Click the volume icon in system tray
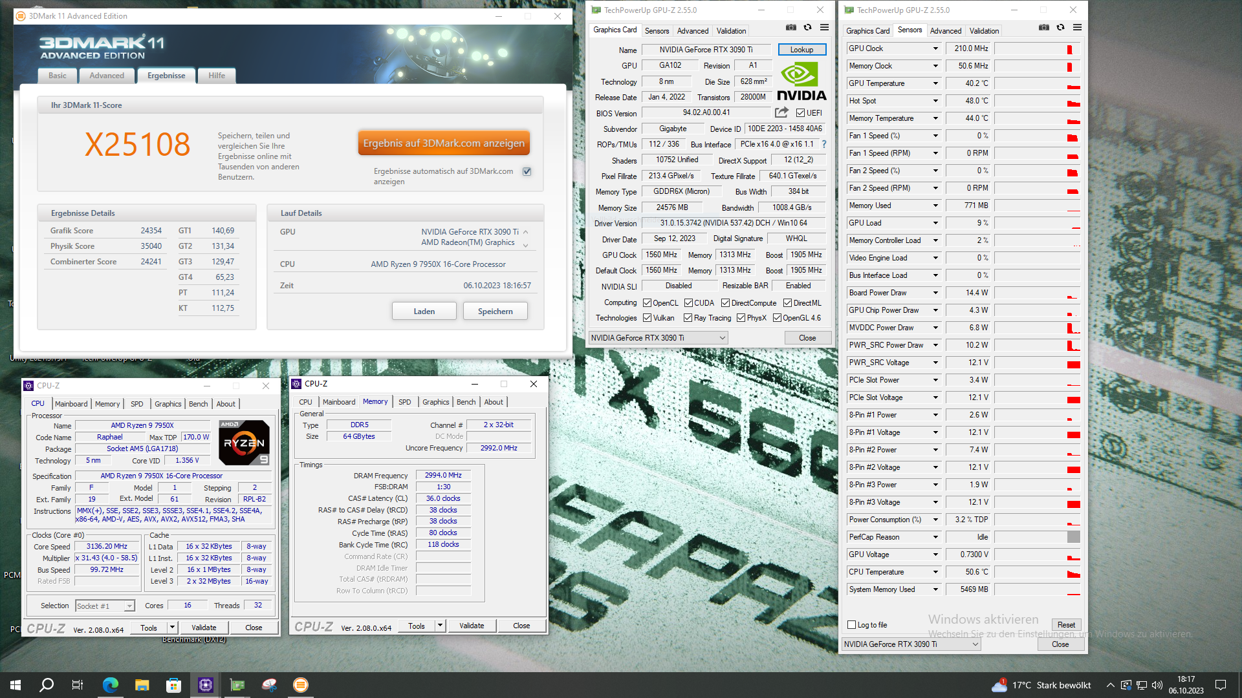 click(1157, 685)
